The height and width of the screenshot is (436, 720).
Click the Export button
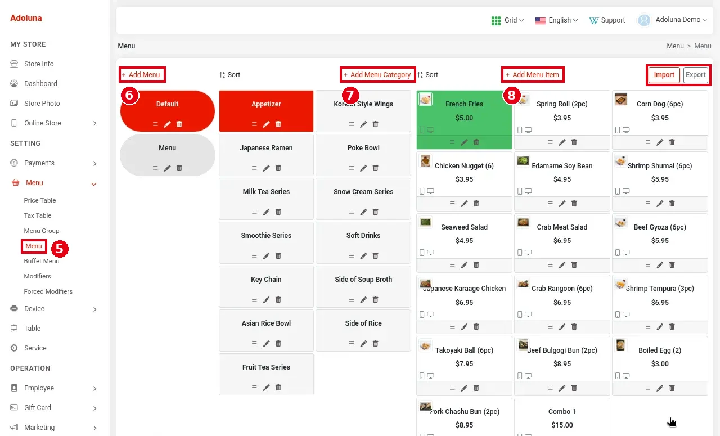(x=696, y=75)
